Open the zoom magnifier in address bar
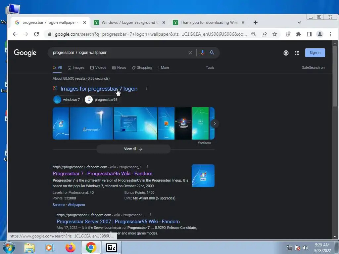339x254 pixels. [253, 34]
